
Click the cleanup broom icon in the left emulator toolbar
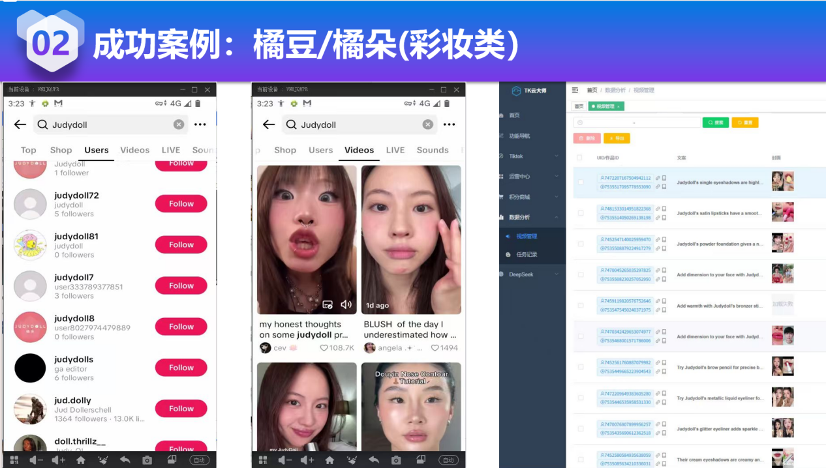(x=102, y=460)
